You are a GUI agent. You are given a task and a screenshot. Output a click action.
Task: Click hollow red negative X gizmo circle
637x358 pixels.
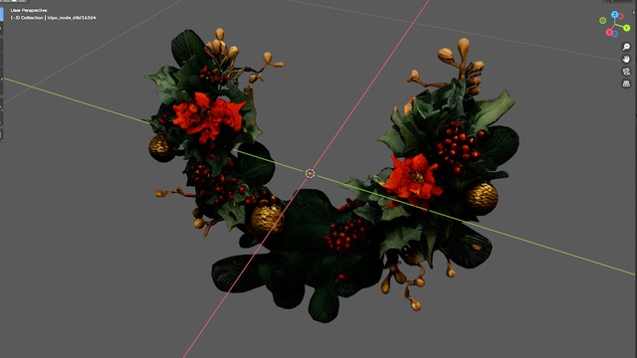621,16
